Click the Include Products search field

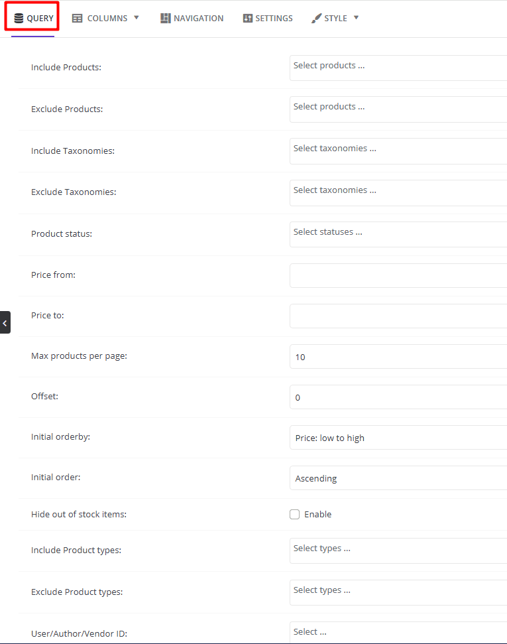coord(398,68)
